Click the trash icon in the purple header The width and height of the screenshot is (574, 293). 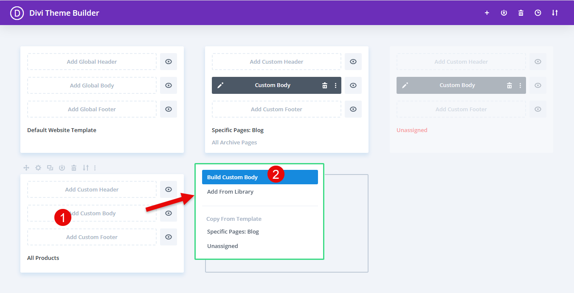[x=521, y=13]
